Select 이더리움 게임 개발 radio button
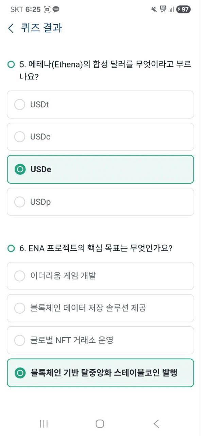The height and width of the screenshot is (436, 201). (x=20, y=276)
